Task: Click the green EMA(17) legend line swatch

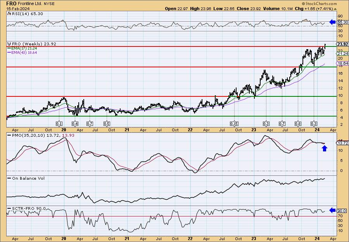Action: click(9, 48)
